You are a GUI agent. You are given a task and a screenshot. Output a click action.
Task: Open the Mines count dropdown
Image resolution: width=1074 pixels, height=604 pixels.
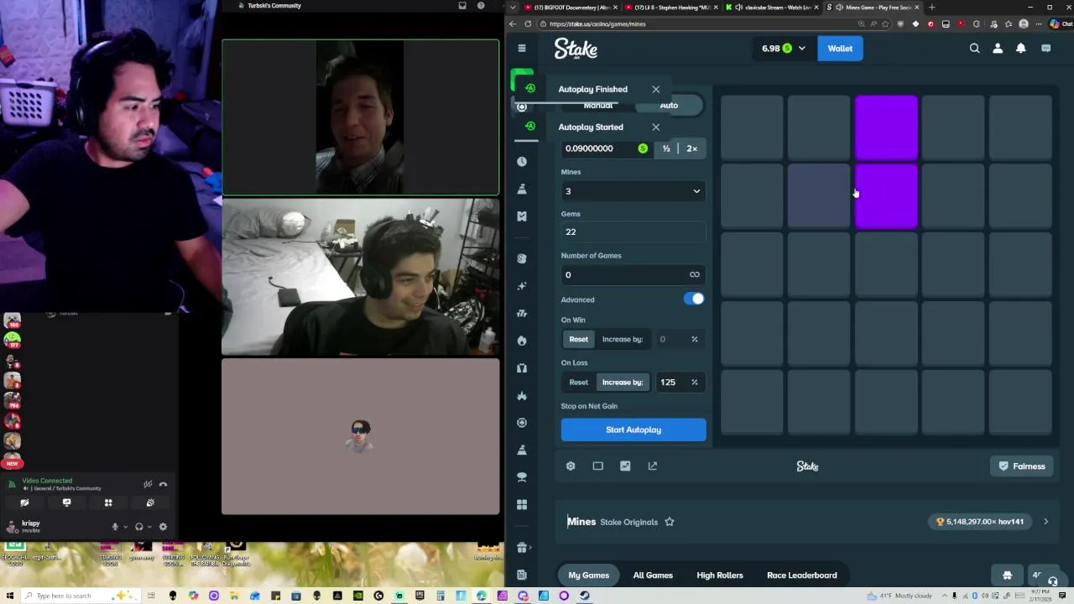tap(633, 191)
